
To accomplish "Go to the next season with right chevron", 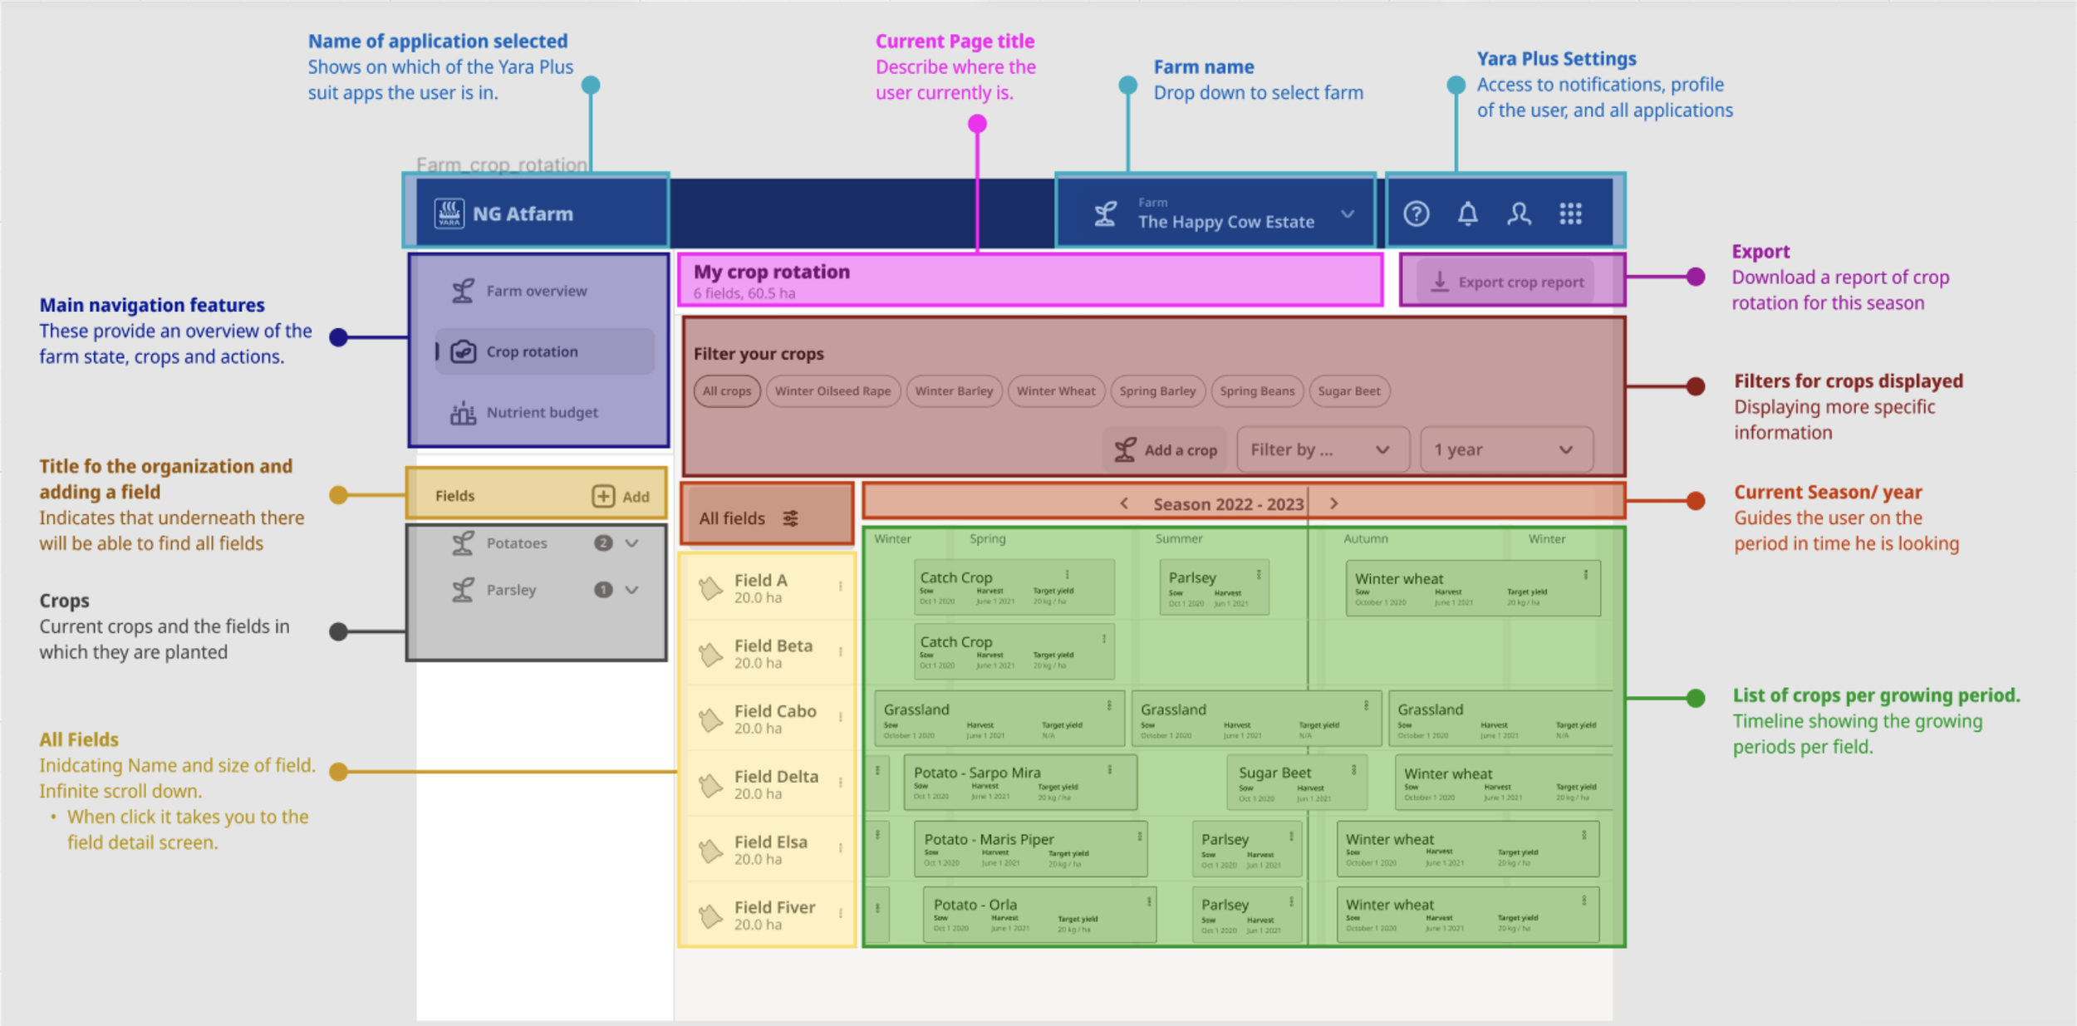I will point(1334,503).
